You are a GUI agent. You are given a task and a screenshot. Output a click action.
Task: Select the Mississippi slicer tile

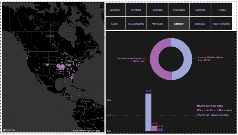[179, 10]
